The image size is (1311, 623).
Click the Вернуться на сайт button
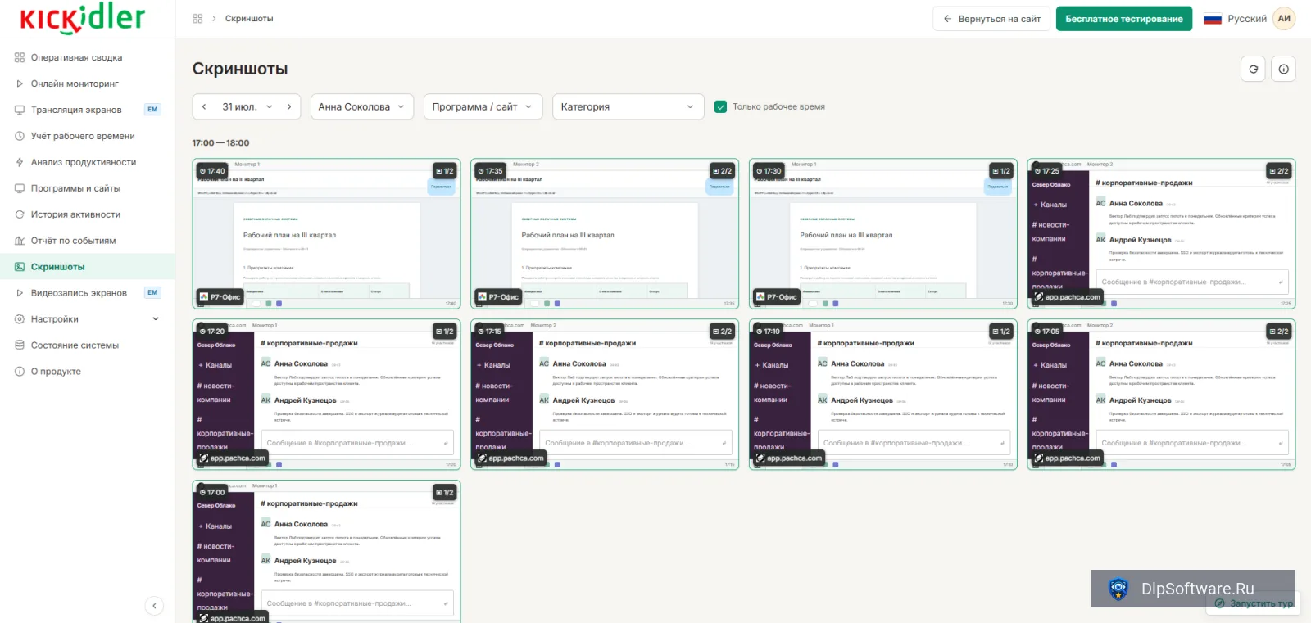pyautogui.click(x=991, y=19)
